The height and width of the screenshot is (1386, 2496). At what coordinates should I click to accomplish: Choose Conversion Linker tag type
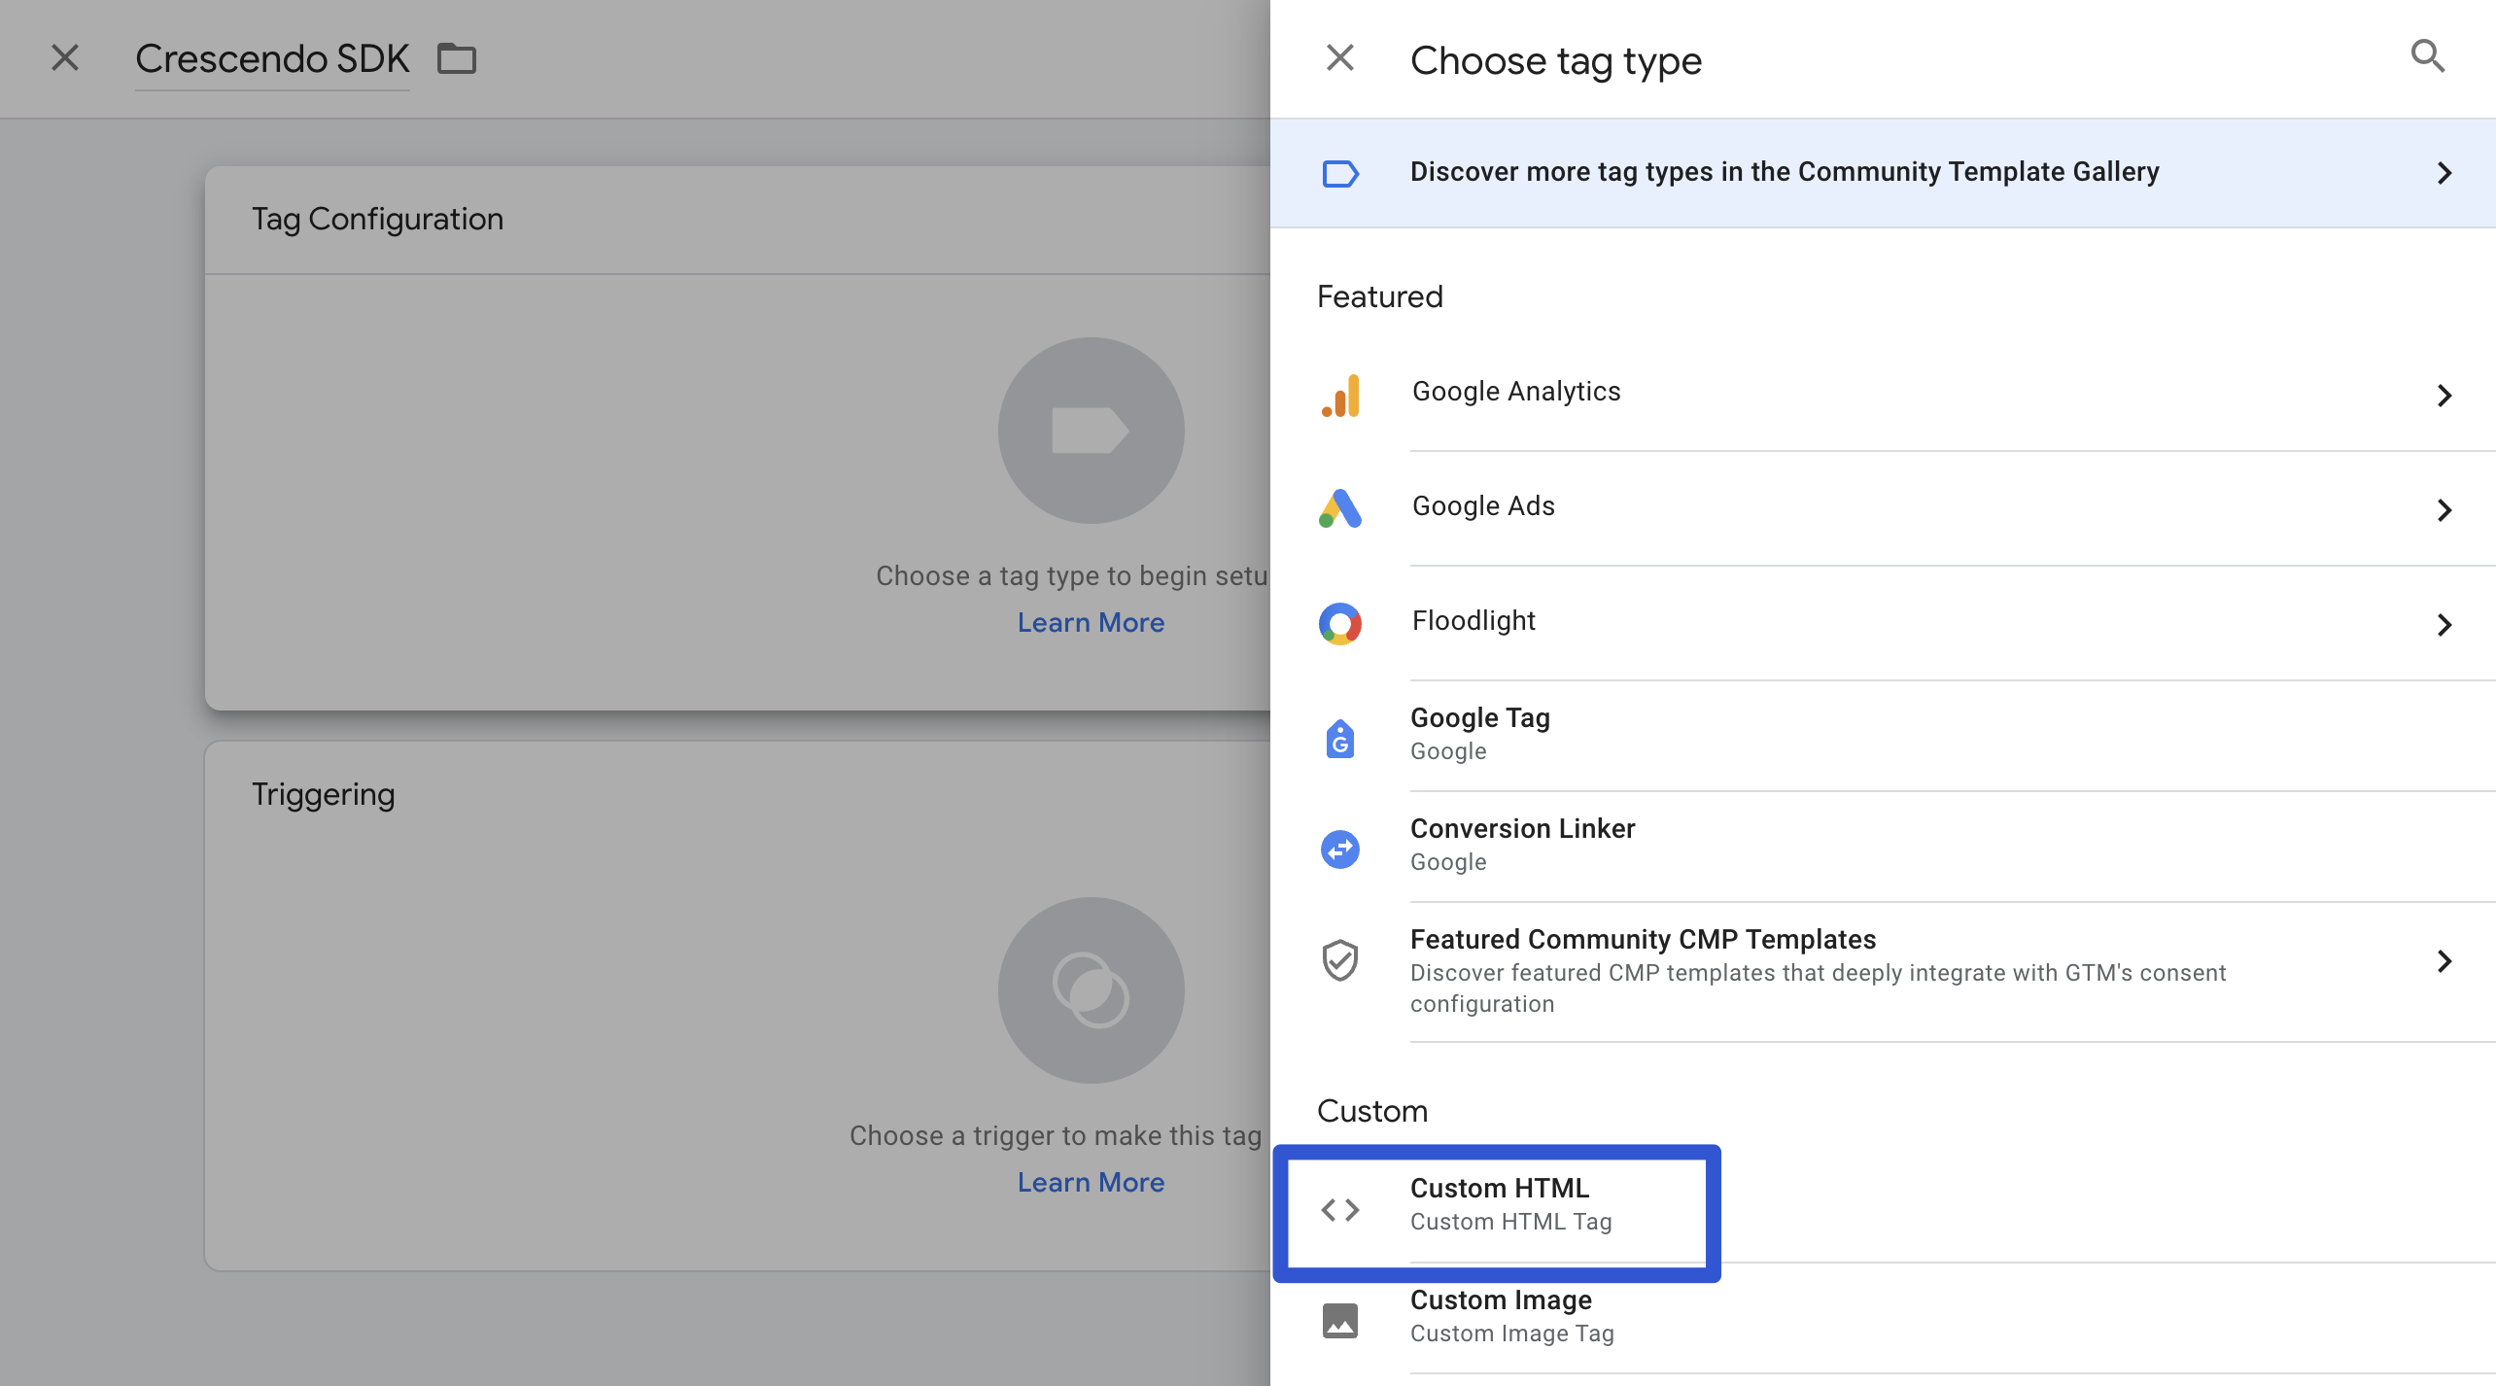1883,847
